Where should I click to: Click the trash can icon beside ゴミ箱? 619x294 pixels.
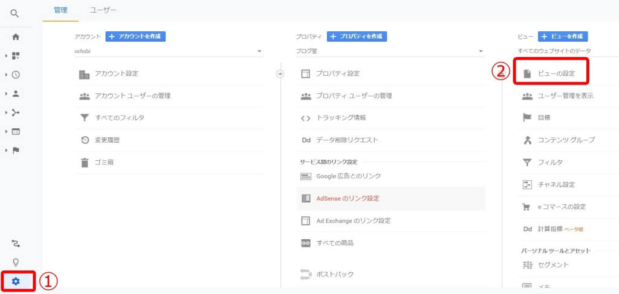[x=85, y=162]
